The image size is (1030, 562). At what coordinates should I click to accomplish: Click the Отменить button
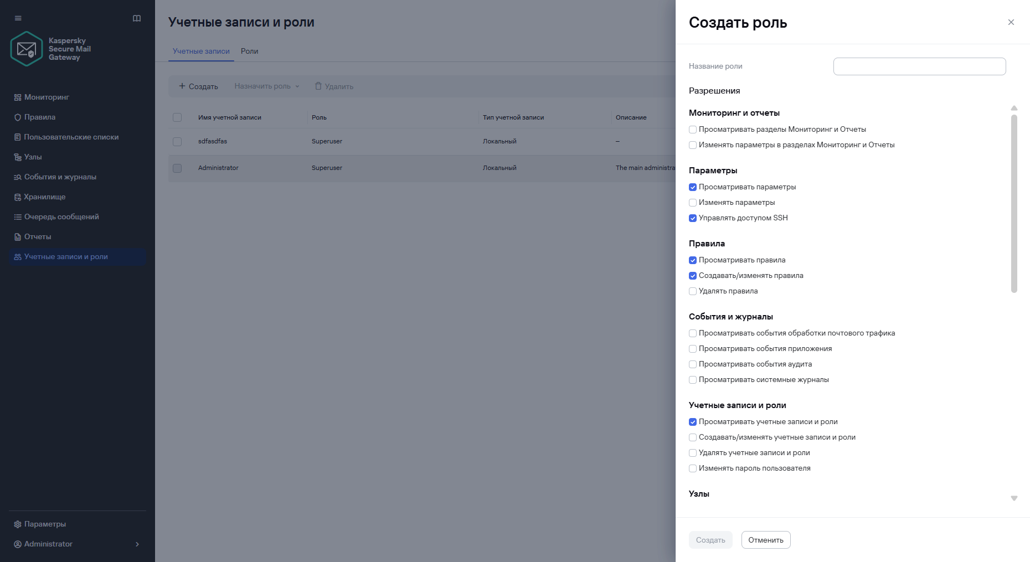tap(766, 540)
